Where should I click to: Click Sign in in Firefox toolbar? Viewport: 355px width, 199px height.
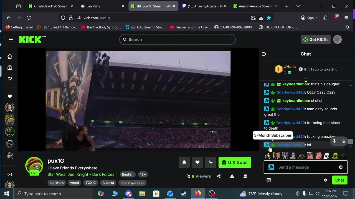(x=309, y=18)
